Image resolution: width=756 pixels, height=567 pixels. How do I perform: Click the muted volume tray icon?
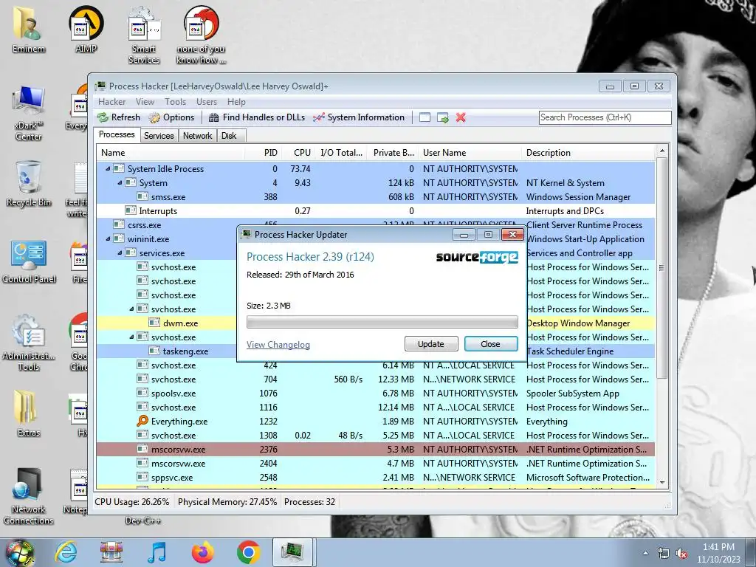pyautogui.click(x=681, y=554)
